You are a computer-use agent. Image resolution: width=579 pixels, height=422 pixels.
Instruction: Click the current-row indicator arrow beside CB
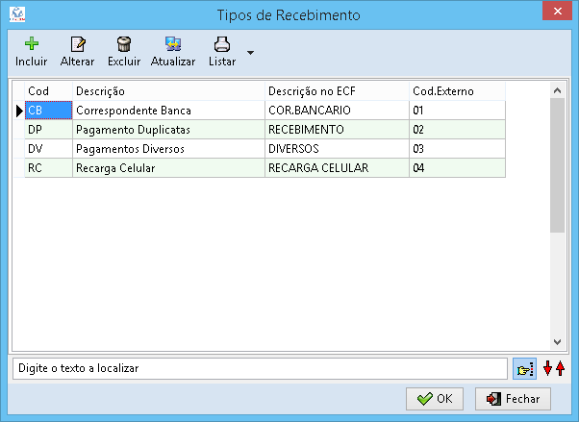(x=19, y=111)
